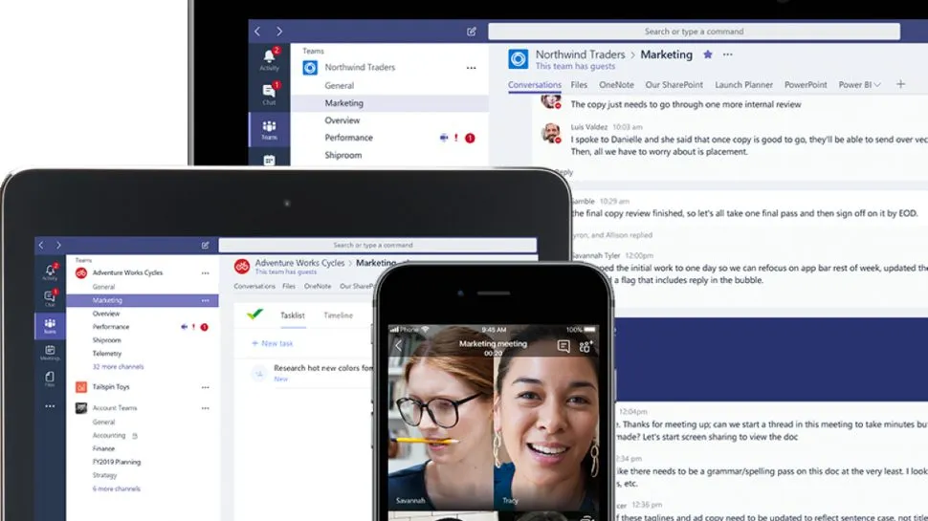Tap back chevron in phone meeting

pos(398,346)
